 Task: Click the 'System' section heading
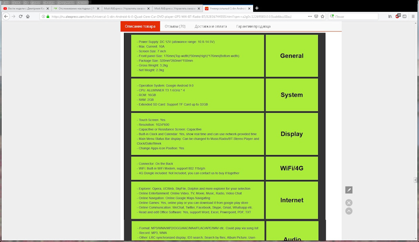coord(292,95)
